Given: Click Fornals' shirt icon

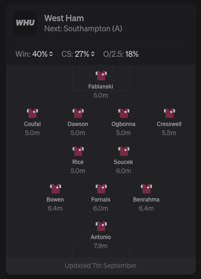Looking at the screenshot, I should [101, 189].
